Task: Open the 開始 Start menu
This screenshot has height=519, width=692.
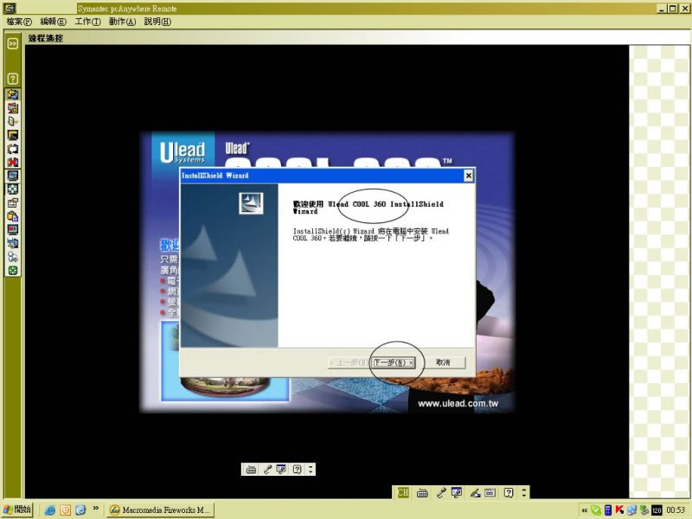Action: pos(17,509)
